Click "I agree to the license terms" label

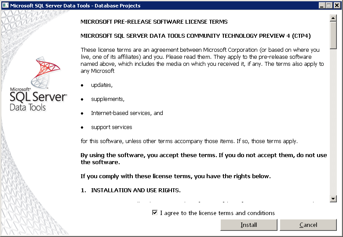click(x=217, y=213)
